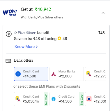Screen dimensions: 110x111
Task: Select SBI Credit Card -₹4,500 offer
Action: (x=31, y=74)
